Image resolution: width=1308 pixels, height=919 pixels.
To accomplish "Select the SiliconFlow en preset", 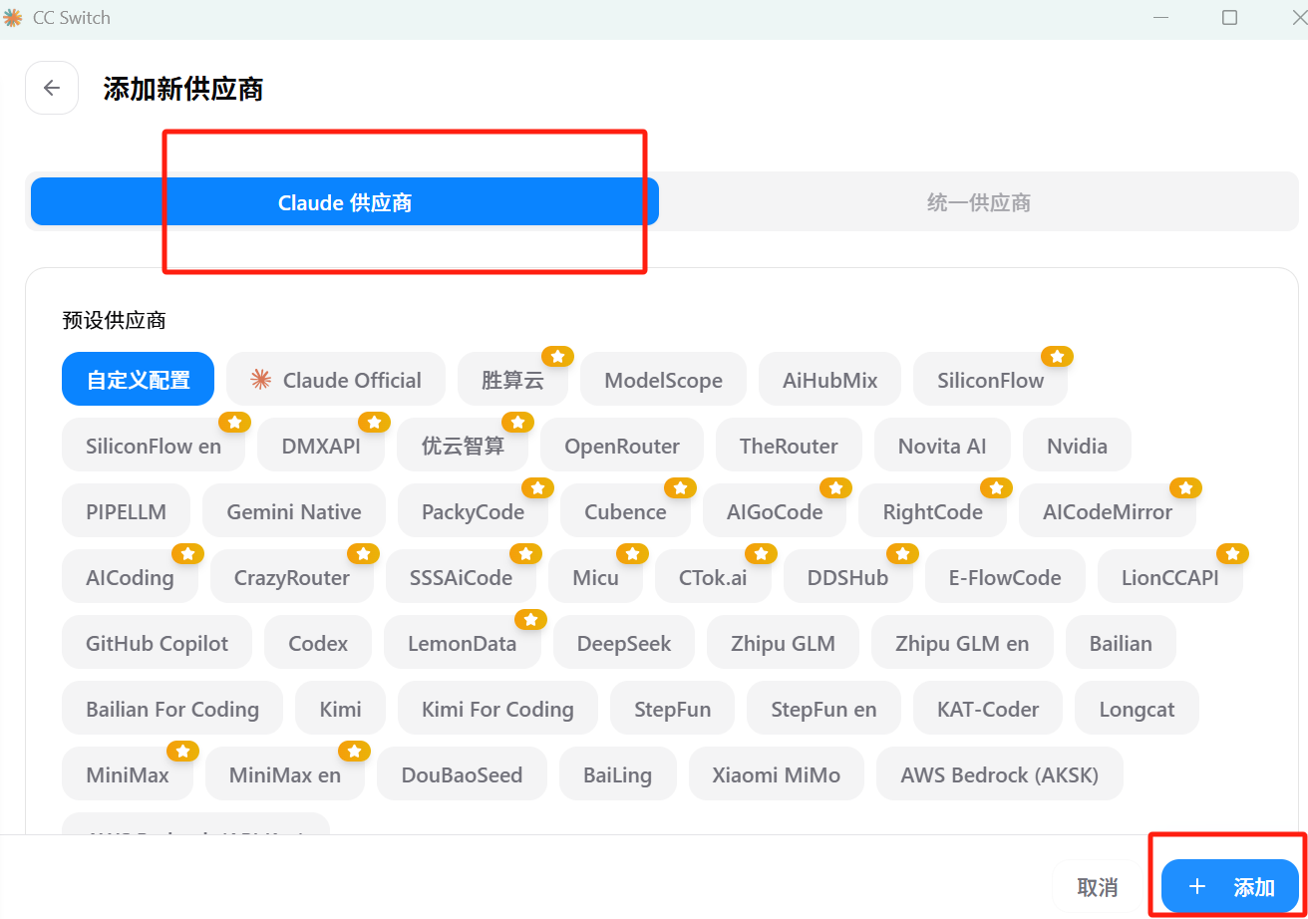I will point(154,446).
